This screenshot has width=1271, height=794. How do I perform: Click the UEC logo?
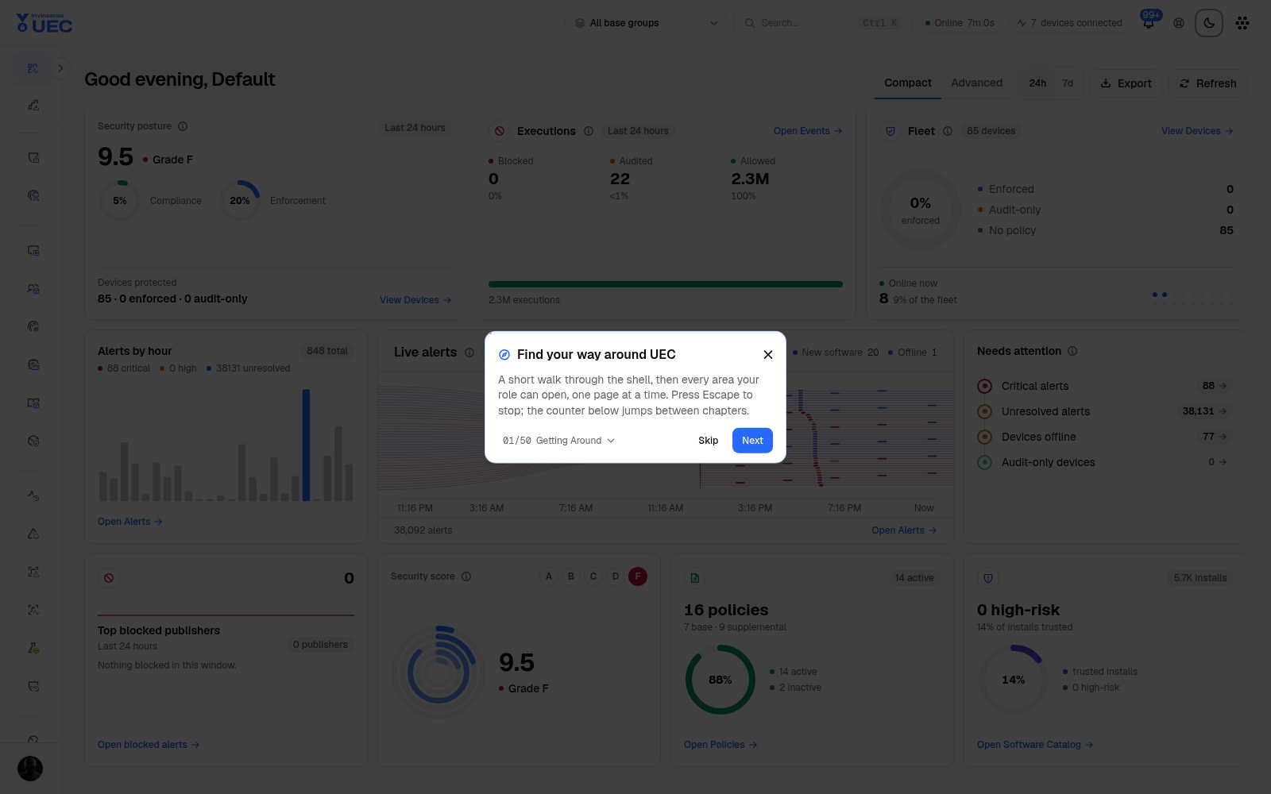pos(44,23)
